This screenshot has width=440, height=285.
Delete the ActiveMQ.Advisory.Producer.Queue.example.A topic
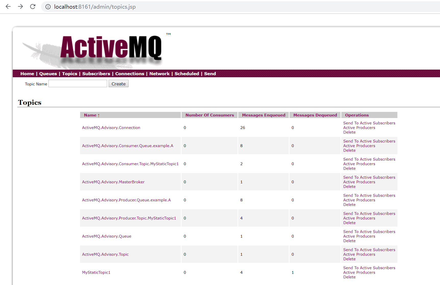point(349,205)
